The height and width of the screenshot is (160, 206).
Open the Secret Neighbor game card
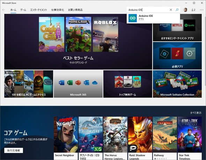(x=66, y=138)
